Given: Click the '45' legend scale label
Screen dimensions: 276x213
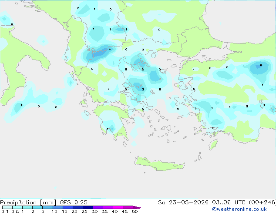Looking at the screenshot, I should 125,211.
